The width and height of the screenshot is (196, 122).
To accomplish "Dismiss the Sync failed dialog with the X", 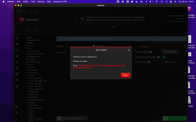I will pos(129,50).
